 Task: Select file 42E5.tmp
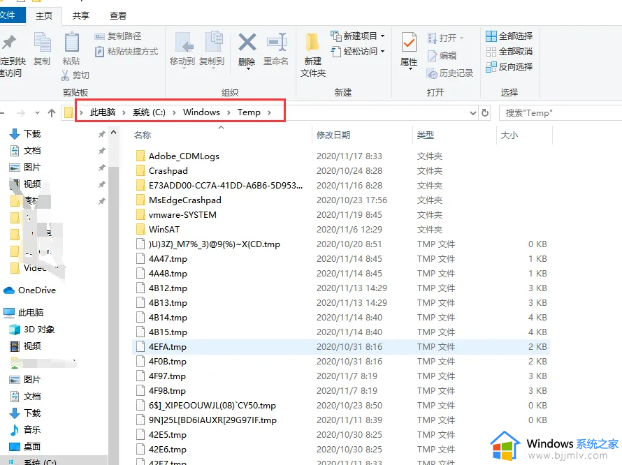pyautogui.click(x=168, y=435)
